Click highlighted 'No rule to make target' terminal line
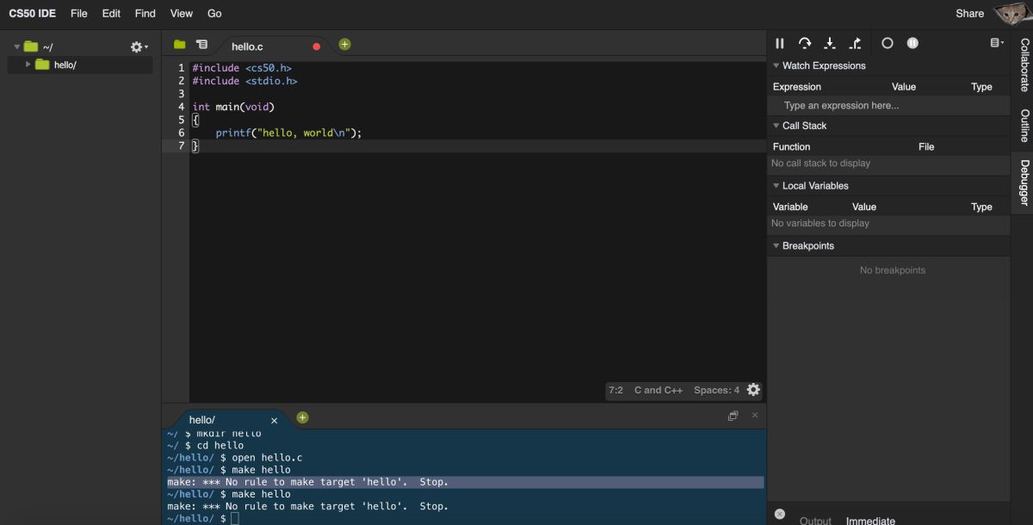The width and height of the screenshot is (1033, 525). pos(465,482)
